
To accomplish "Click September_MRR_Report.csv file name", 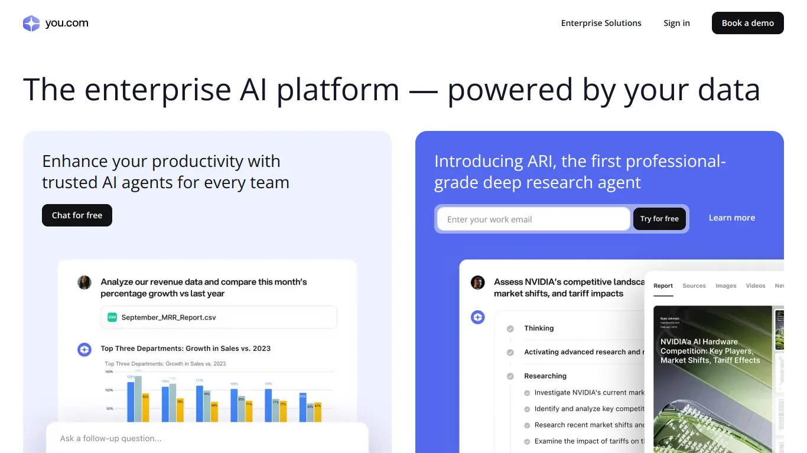I will click(x=168, y=317).
